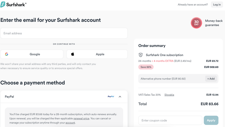Click the PayPal logo icon
Viewport: 225px width, 127px height.
[111, 96]
